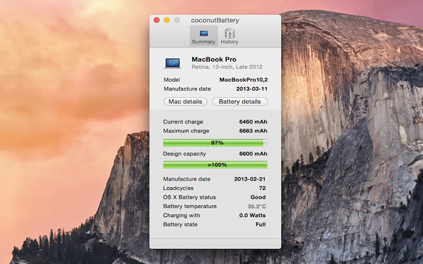Click the 2013-03-11 manufacture date
This screenshot has height=264, width=423.
tap(252, 89)
